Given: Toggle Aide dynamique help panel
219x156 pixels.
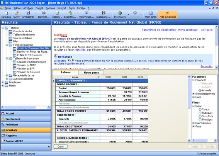Looking at the screenshot, I should pyautogui.click(x=168, y=15).
